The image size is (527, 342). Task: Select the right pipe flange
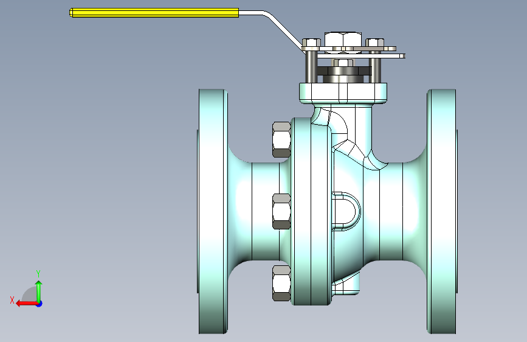[x=442, y=211]
